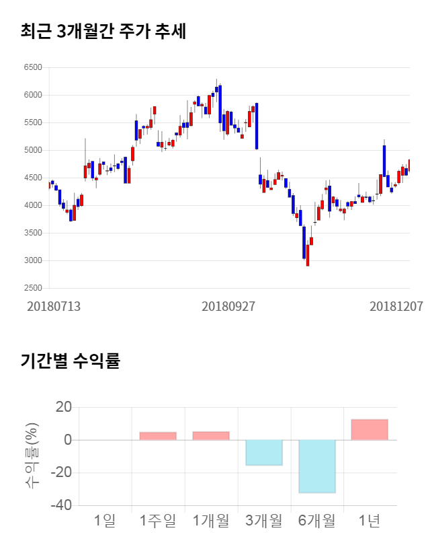Select the 20181207 end date label
This screenshot has height=545, width=430.
click(x=396, y=305)
